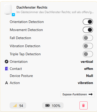97x112 pixels.
Task: Click the red trash delete icon
Action: click(x=84, y=105)
